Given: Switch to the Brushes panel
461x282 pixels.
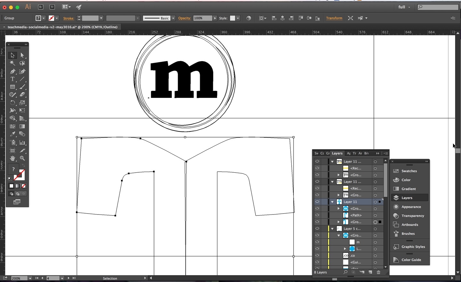Looking at the screenshot, I should point(408,234).
